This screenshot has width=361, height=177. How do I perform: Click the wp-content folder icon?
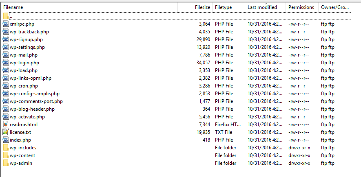(6, 155)
